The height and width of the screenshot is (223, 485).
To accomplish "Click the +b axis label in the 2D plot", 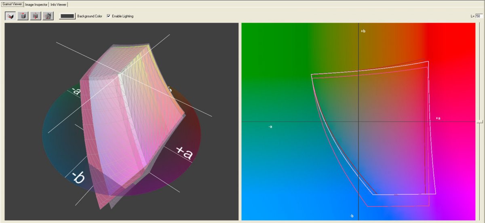I will click(x=363, y=31).
